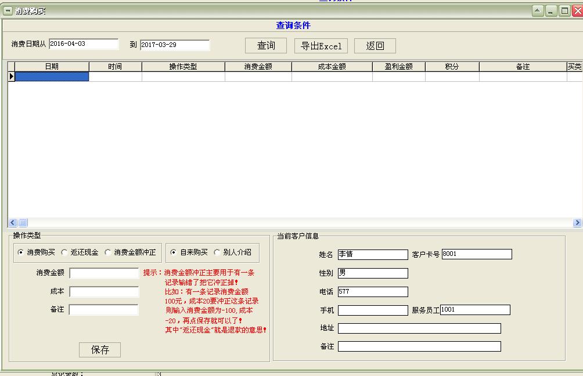Select the 消费金额冲正 radio option
583x376 pixels.
pos(108,252)
